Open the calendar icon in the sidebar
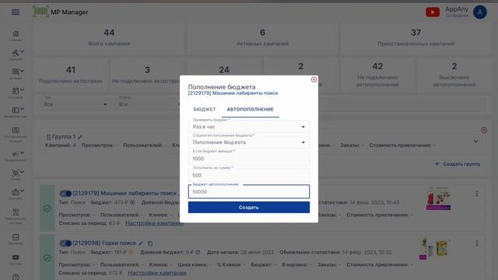The height and width of the screenshot is (280, 498). point(16,91)
